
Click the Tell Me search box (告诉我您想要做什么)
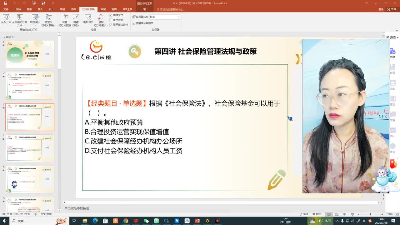(x=171, y=9)
